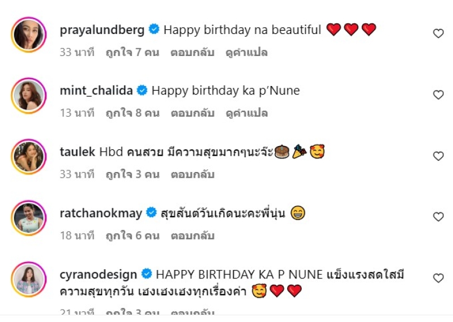The height and width of the screenshot is (322, 453).
Task: Reply to prayalundberg's comment with ตอบกลับ
Action: click(193, 53)
